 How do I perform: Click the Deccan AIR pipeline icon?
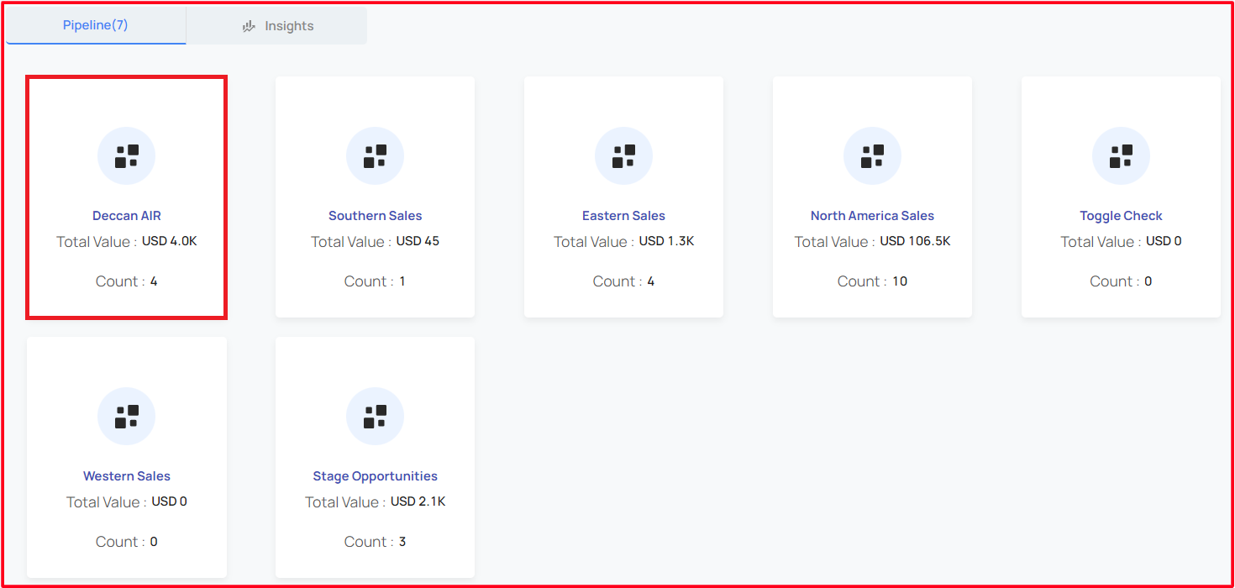coord(127,156)
